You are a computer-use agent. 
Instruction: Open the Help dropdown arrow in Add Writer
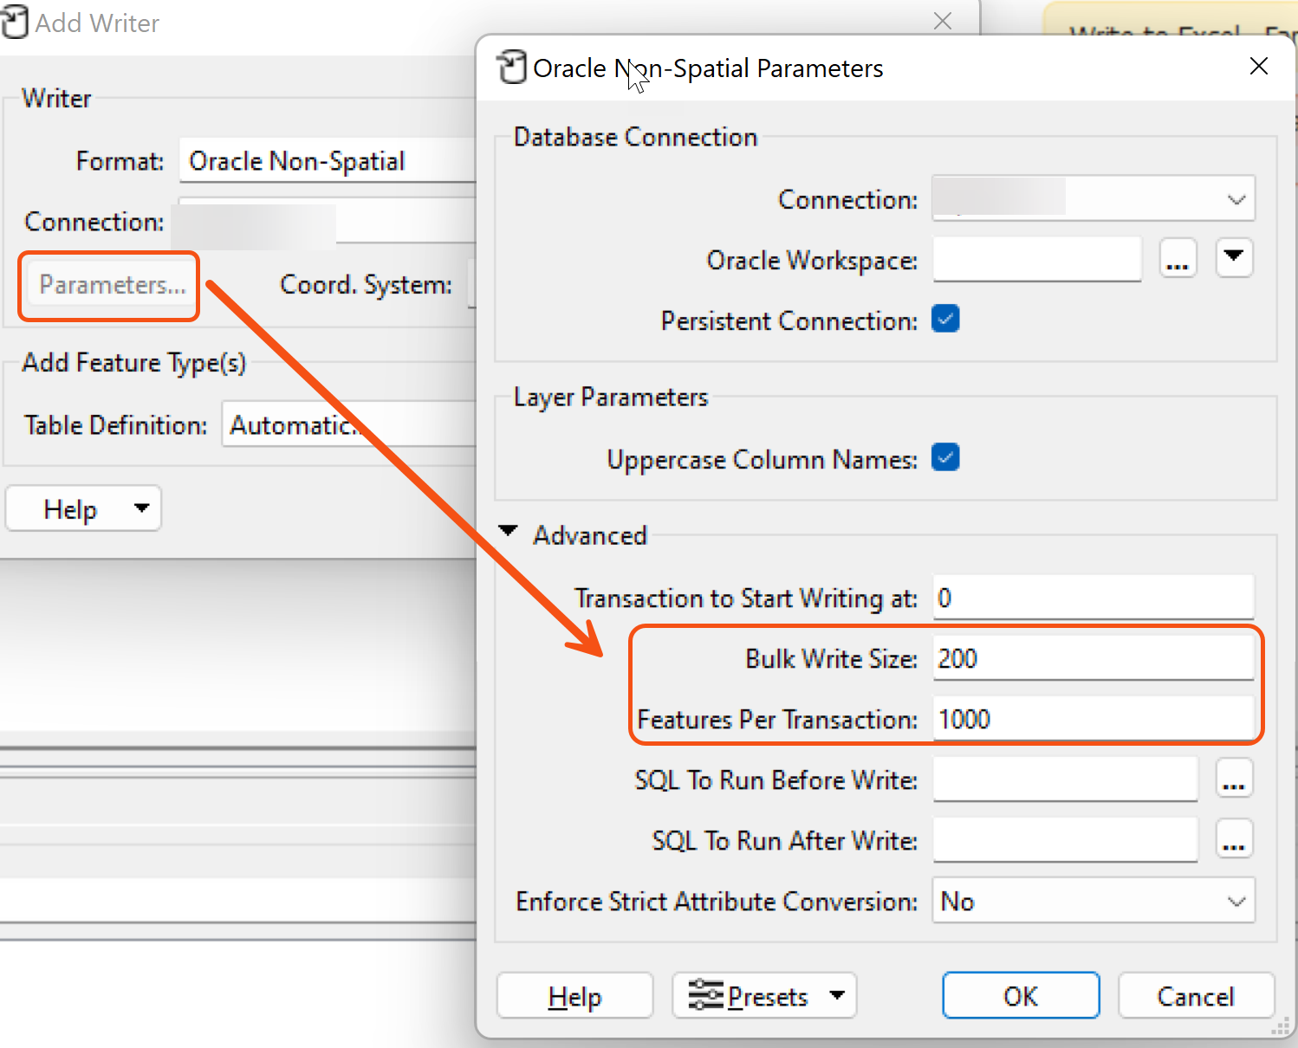(142, 508)
